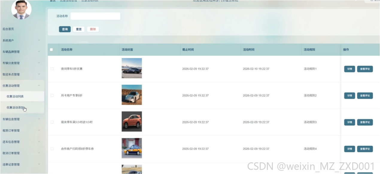This screenshot has width=380, height=174.
Task: Click the user avatar photo
Action: (x=21, y=10)
